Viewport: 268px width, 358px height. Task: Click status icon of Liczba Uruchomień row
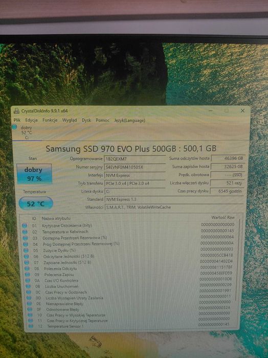point(28,286)
